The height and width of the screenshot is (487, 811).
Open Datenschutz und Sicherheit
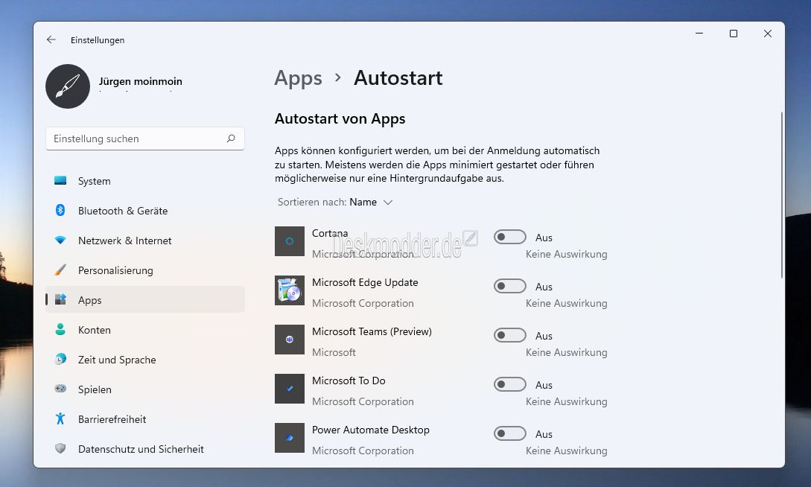[x=144, y=449]
